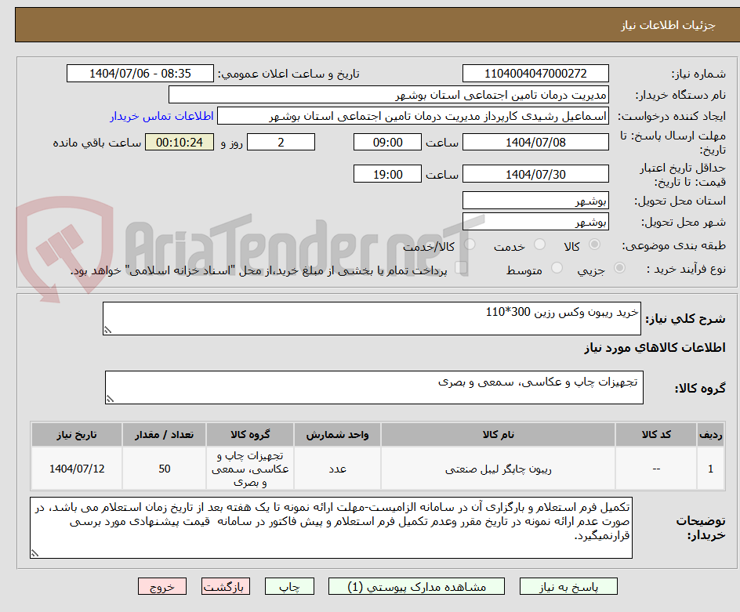Image resolution: width=740 pixels, height=612 pixels.
Task: Click the buyer notes text area
Action: click(331, 527)
